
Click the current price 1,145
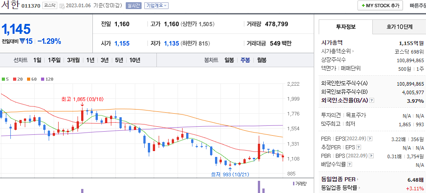pyautogui.click(x=16, y=29)
